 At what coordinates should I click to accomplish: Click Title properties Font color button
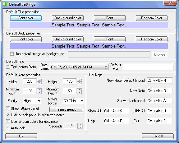pos(26,18)
